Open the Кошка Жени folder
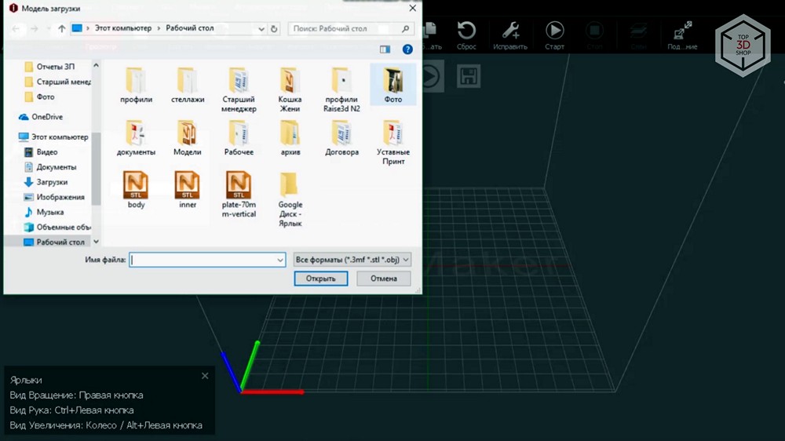 click(x=290, y=89)
